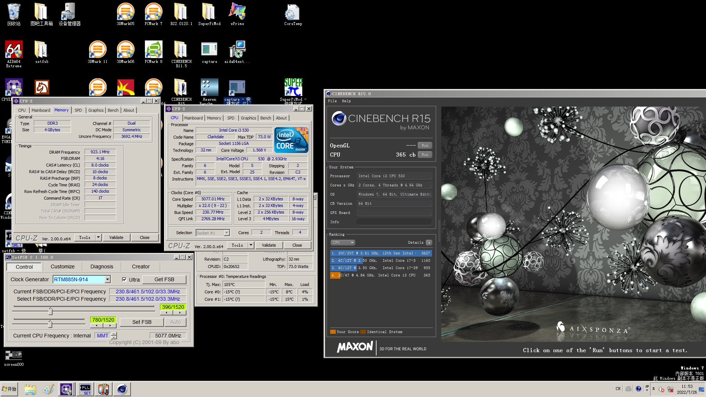This screenshot has height=397, width=706.
Task: Launch the Heaven Benchmark desktop shortcut
Action: tap(209, 91)
